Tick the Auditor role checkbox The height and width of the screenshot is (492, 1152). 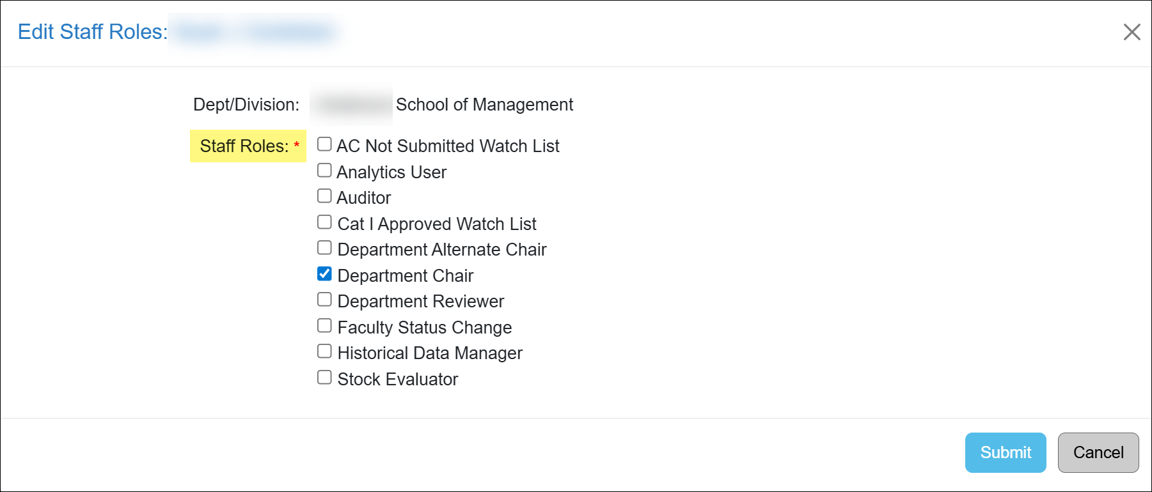point(324,196)
